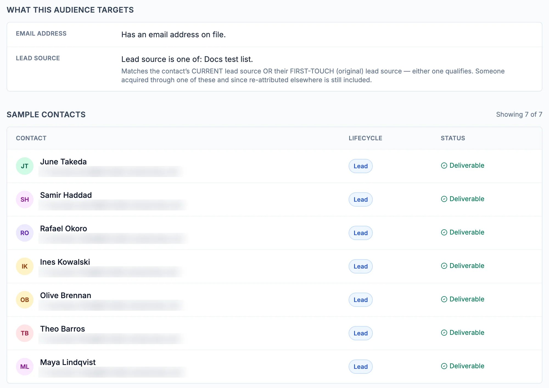Click the LEAD SOURCE criteria label
Image resolution: width=549 pixels, height=388 pixels.
pyautogui.click(x=38, y=58)
